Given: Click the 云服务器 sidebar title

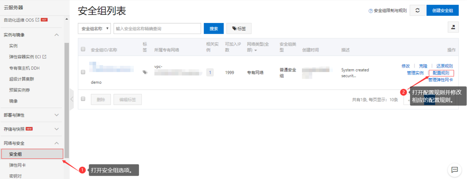Looking at the screenshot, I should [14, 8].
